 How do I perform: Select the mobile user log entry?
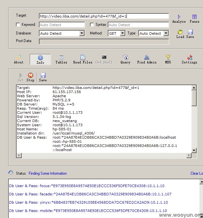[x=88, y=211]
